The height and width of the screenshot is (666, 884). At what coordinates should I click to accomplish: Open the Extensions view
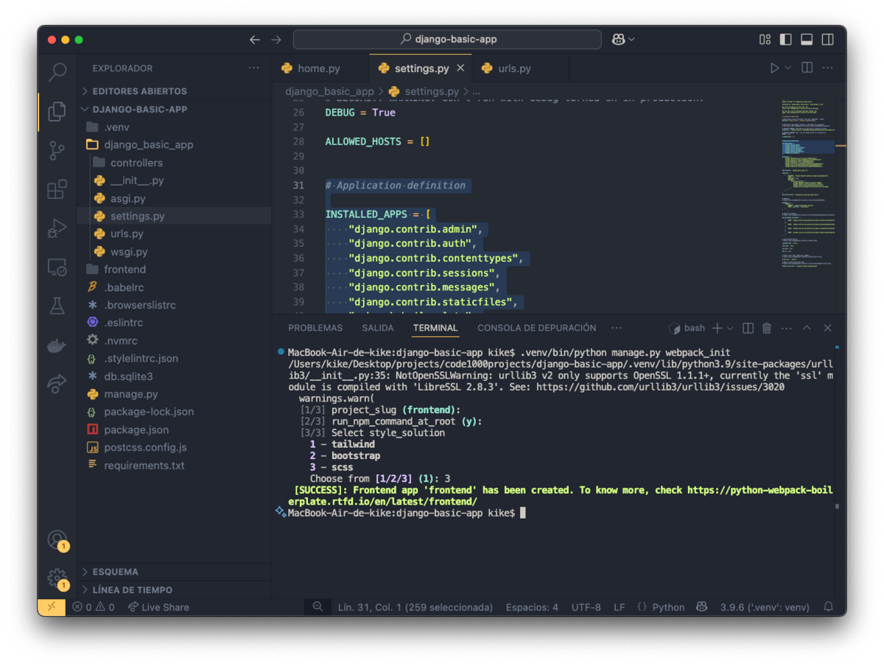click(57, 189)
